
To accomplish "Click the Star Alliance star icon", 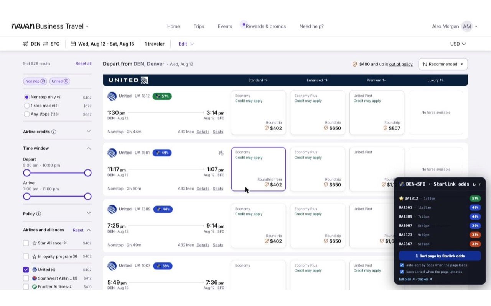I will (35, 243).
